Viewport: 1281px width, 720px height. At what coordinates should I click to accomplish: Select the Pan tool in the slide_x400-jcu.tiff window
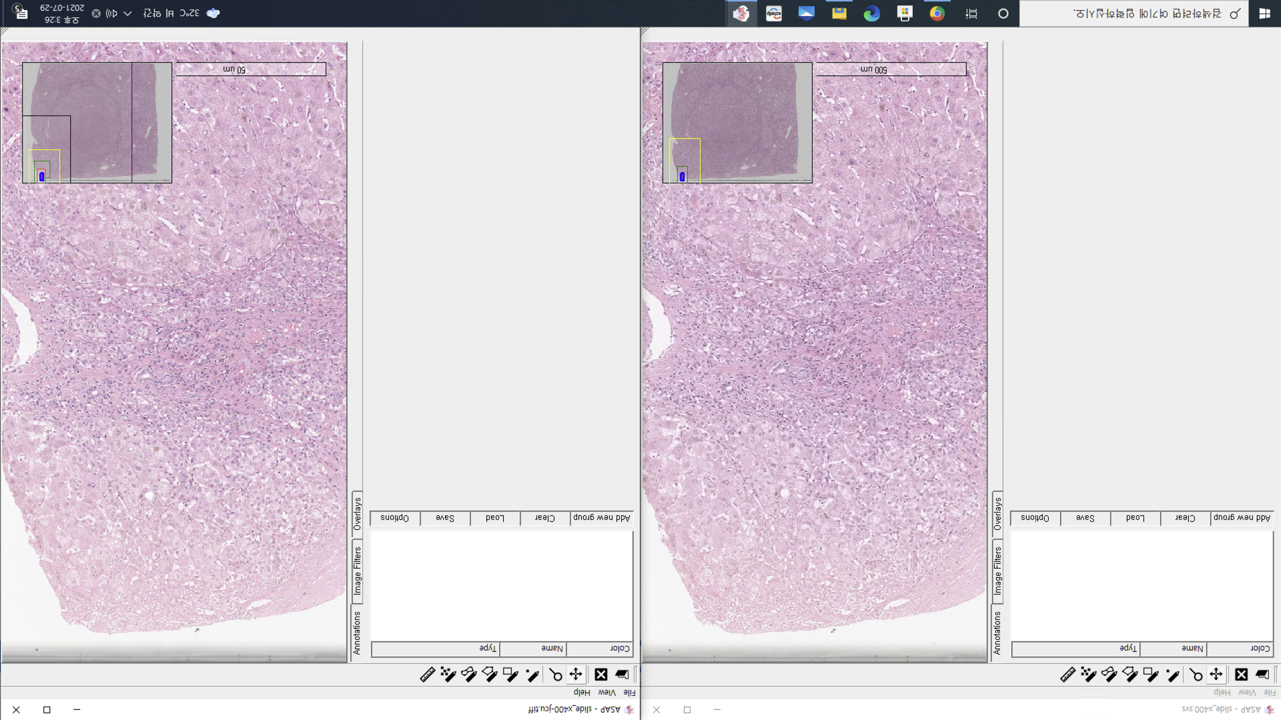(576, 675)
